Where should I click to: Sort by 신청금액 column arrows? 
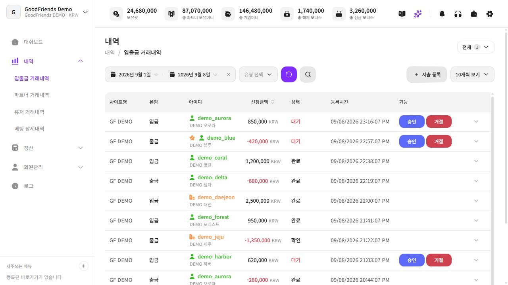(273, 102)
